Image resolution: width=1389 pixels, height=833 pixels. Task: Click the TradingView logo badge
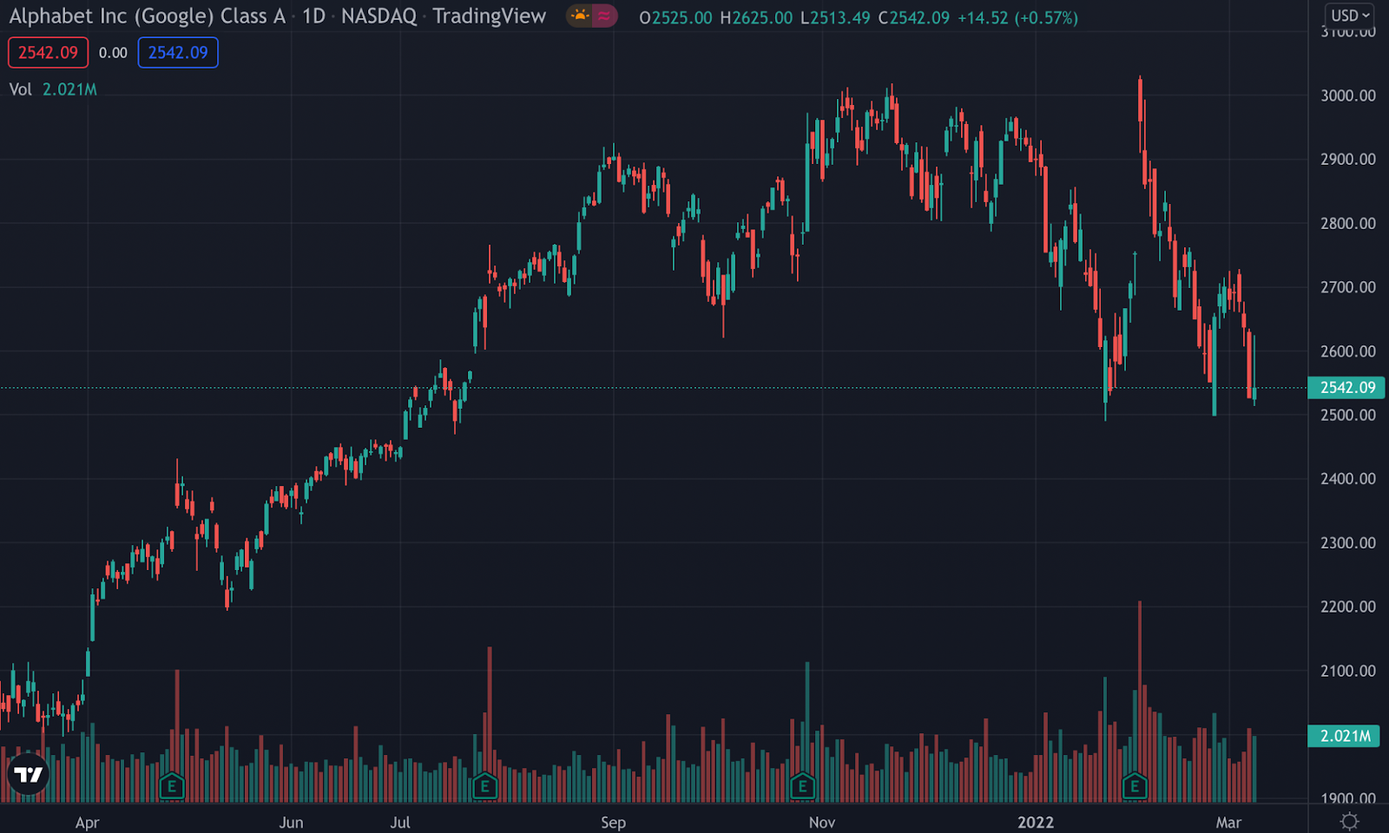28,775
